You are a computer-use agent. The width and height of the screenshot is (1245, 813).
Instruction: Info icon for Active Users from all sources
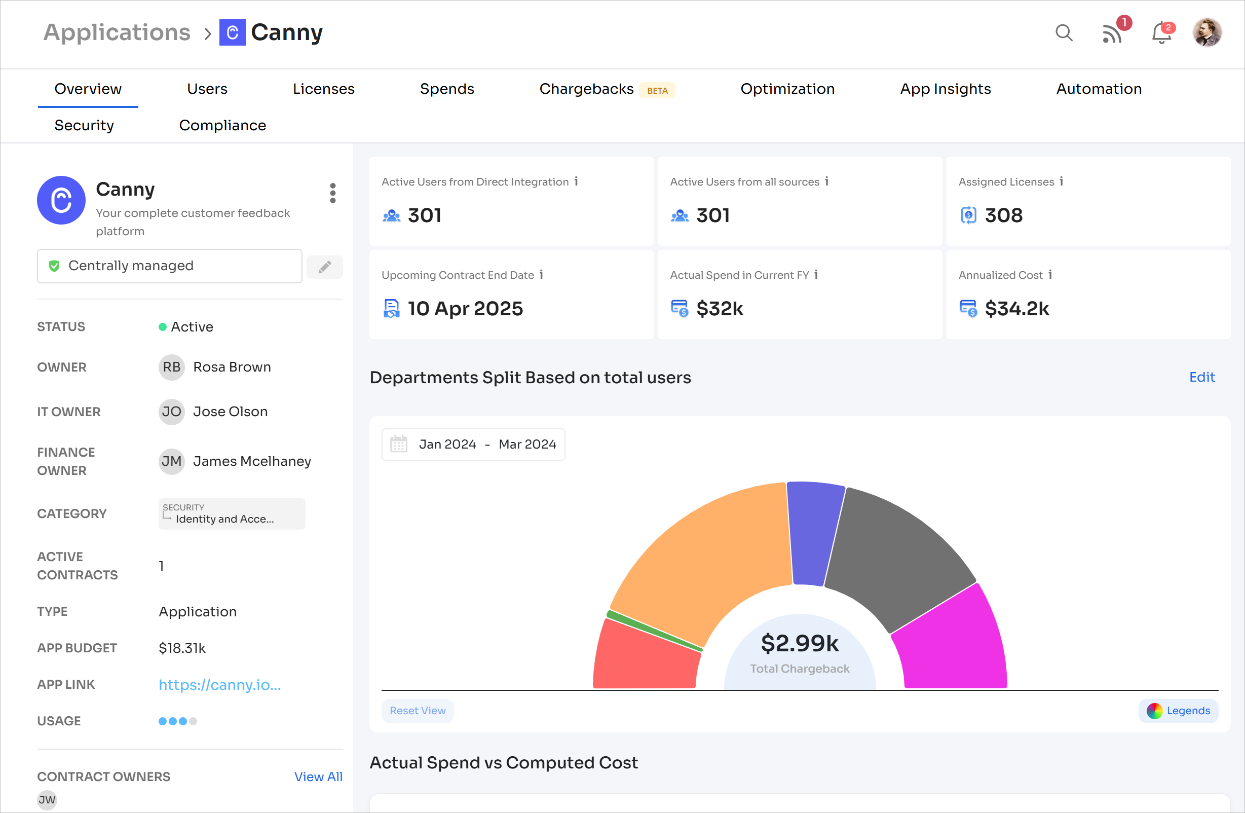(x=826, y=181)
